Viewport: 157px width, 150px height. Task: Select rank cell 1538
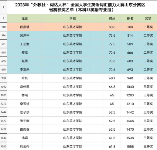[x=130, y=138]
